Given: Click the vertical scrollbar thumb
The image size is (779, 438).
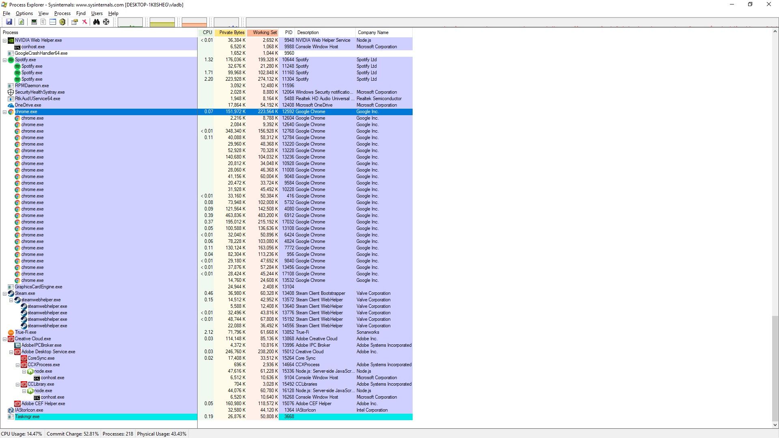Looking at the screenshot, I should point(775,368).
